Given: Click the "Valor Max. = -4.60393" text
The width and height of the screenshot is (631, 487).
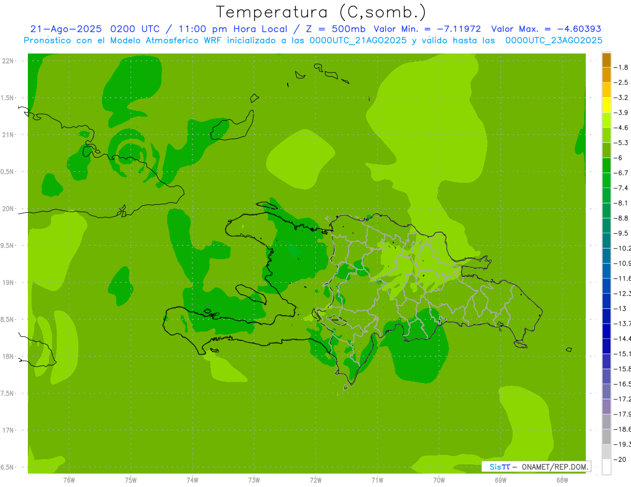Looking at the screenshot, I should (x=546, y=29).
